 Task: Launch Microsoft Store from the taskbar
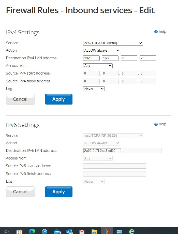[x=19, y=231]
